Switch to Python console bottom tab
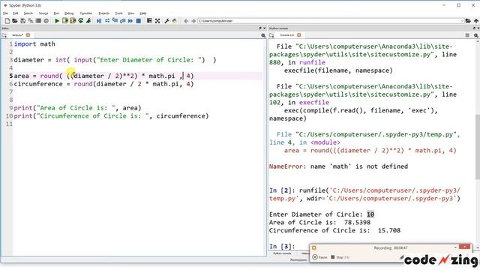Viewport: 480px width, 270px height. tap(282, 253)
